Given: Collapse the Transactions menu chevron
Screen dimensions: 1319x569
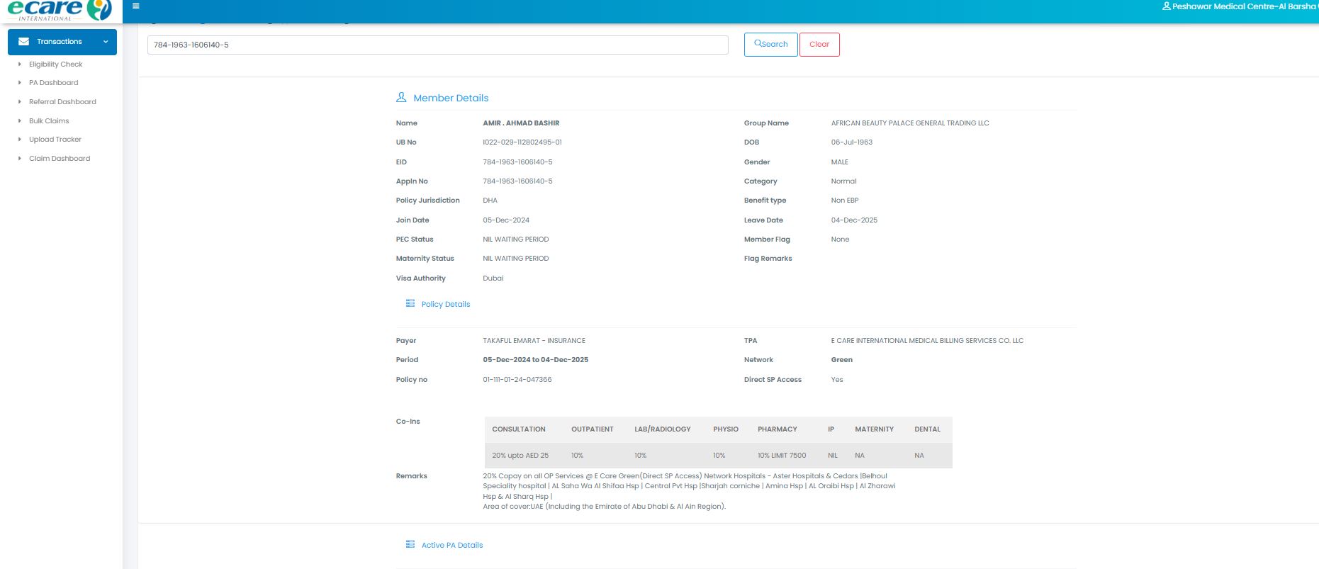Looking at the screenshot, I should pyautogui.click(x=106, y=42).
